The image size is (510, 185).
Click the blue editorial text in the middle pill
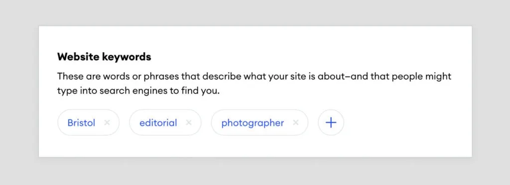pos(158,123)
